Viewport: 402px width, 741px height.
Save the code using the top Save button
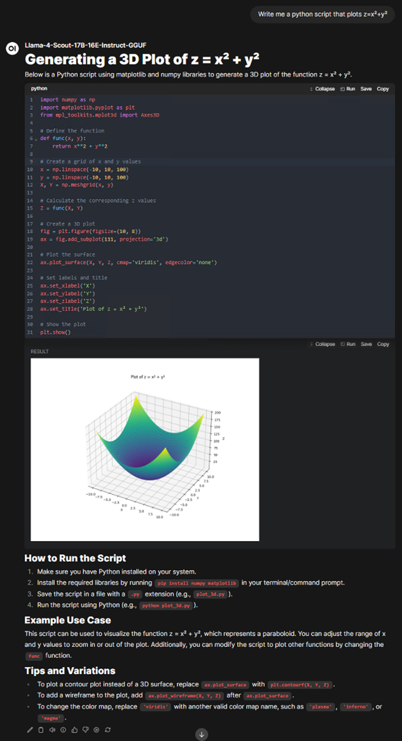[366, 88]
